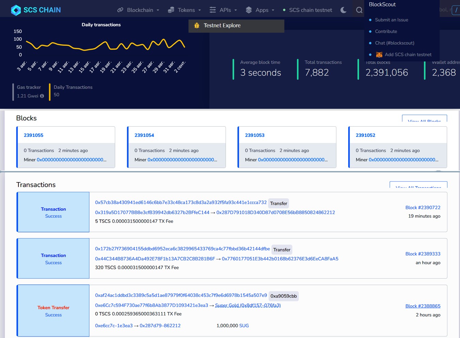Open Block #2390722 link
Screen dimensions: 460x338
tap(423, 208)
